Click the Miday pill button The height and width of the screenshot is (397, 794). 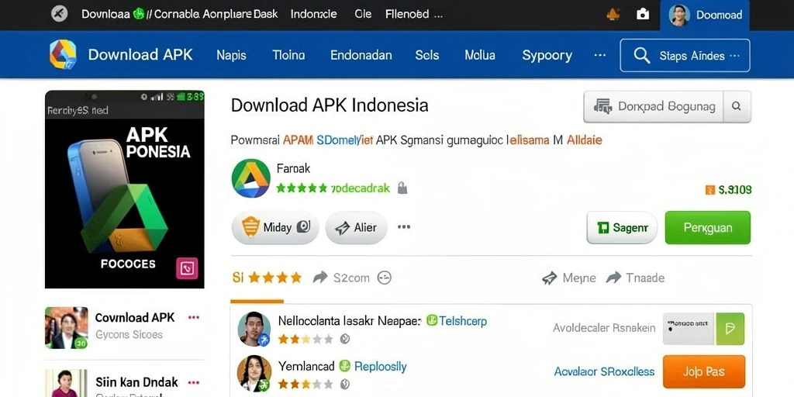[x=275, y=228]
